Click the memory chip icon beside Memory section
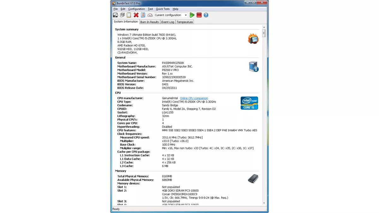Image resolution: width=379 pixels, height=213 pixels. pos(253,179)
